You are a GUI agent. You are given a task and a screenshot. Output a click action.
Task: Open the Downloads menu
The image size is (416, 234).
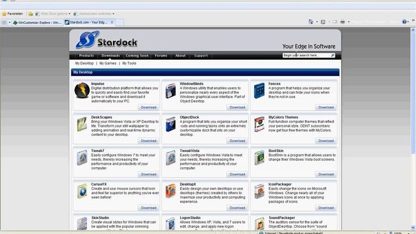pos(110,55)
